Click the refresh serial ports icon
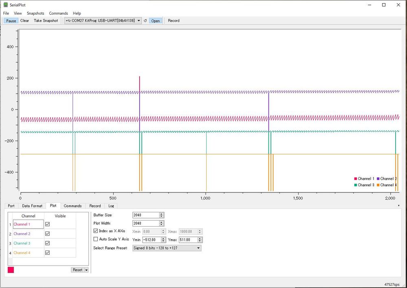Image resolution: width=407 pixels, height=288 pixels. coord(145,21)
